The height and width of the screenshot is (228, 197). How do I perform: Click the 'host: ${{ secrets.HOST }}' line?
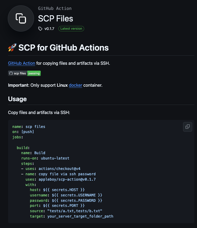coord(57,190)
